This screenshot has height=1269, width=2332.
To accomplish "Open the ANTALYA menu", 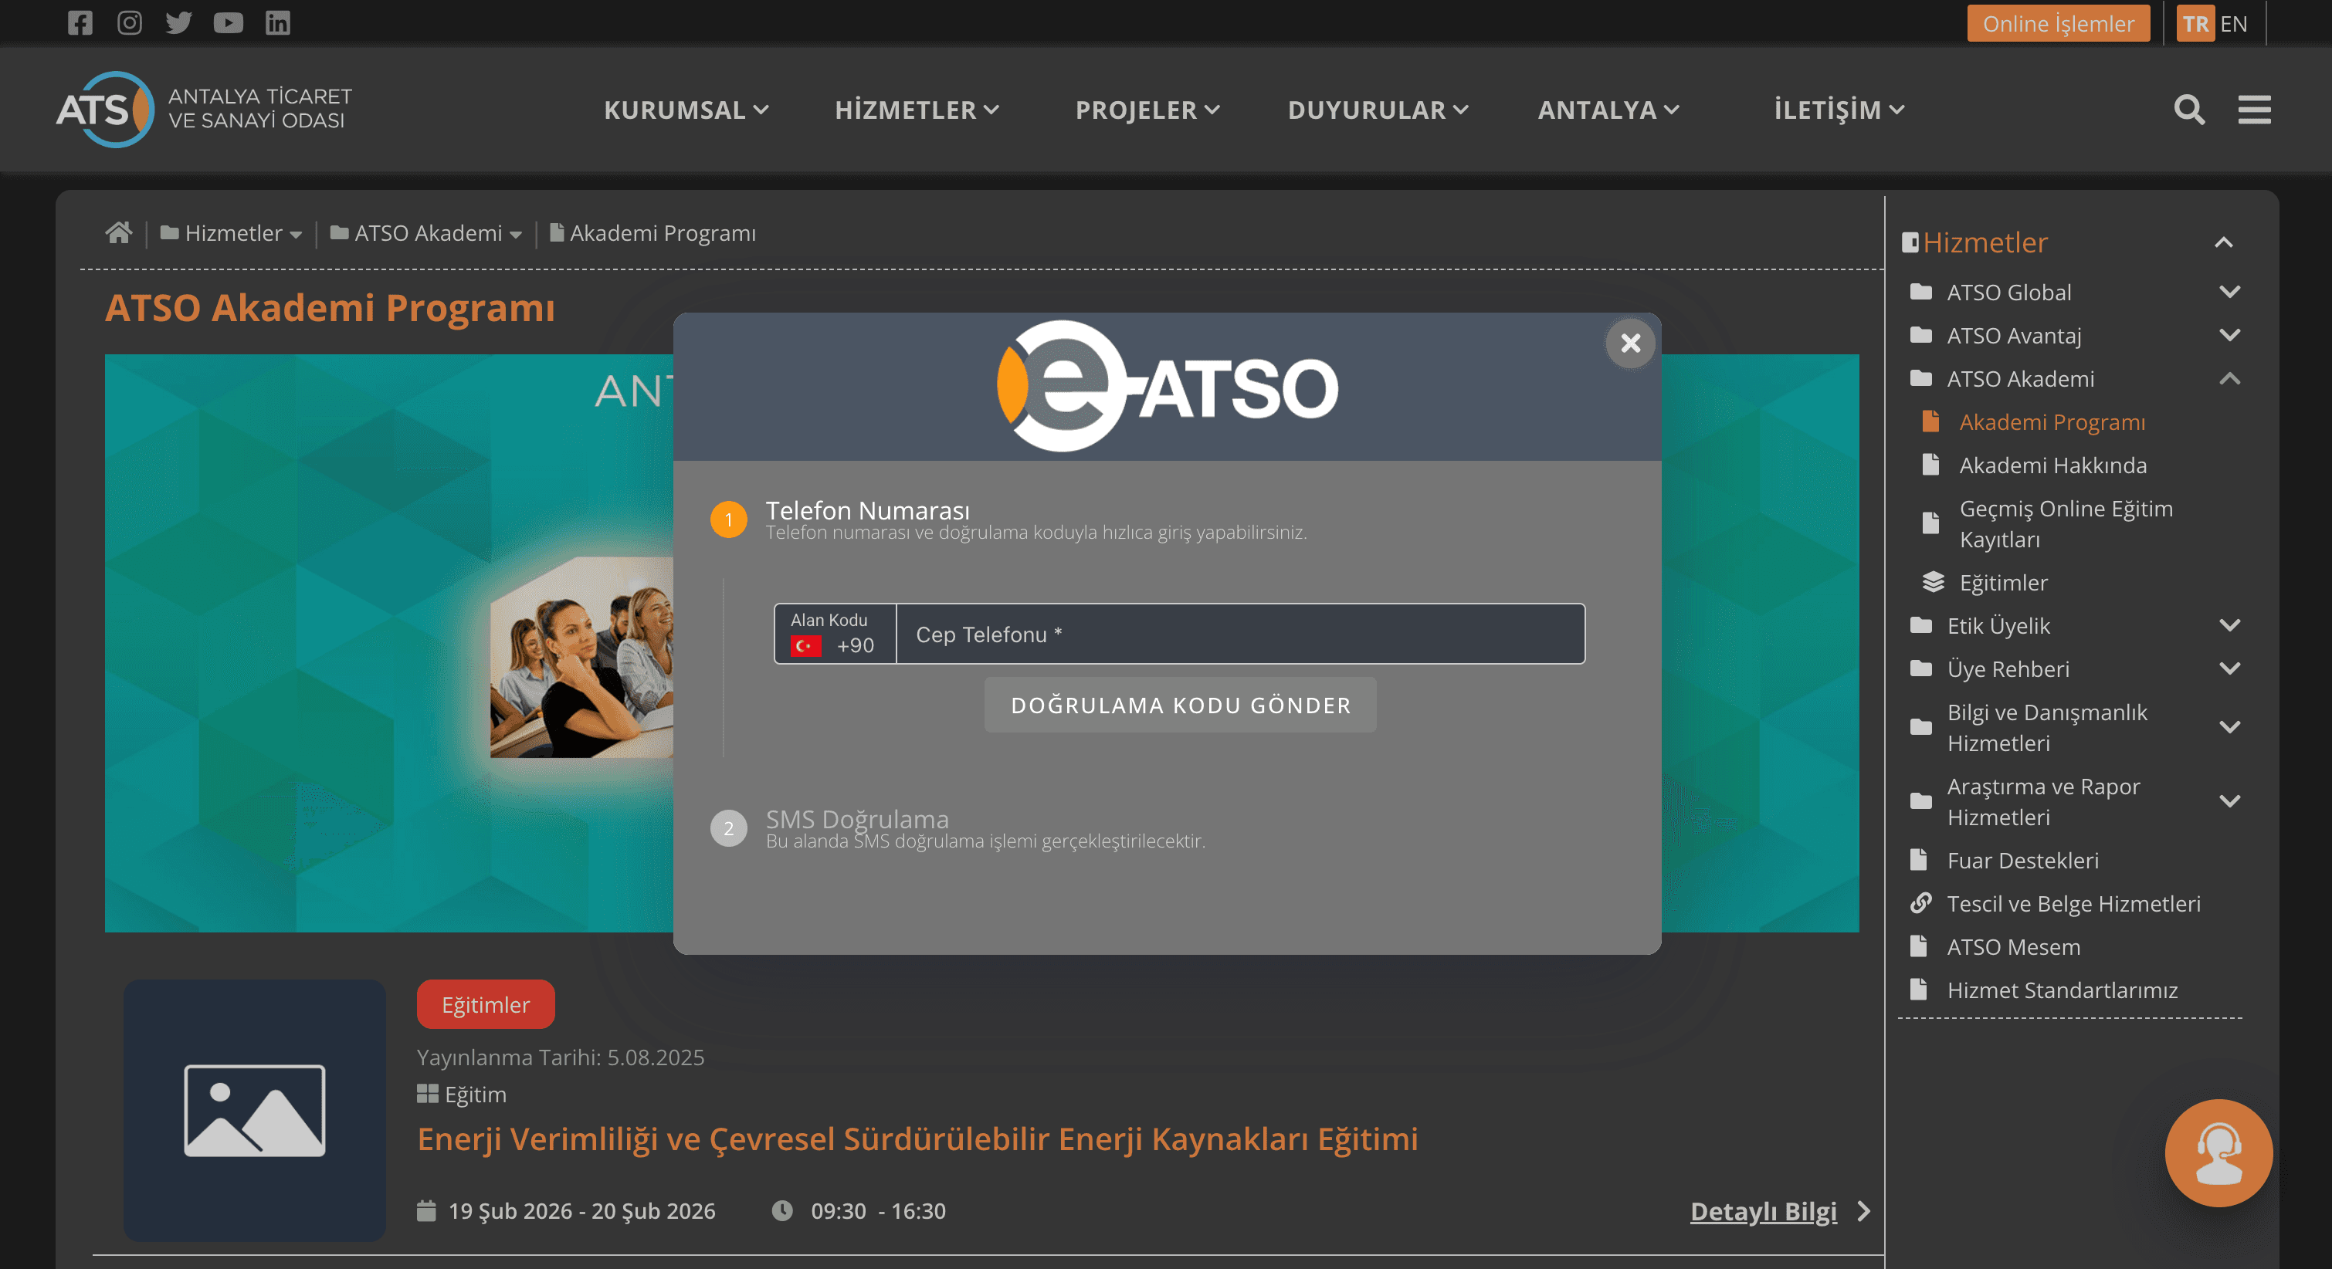I will (1608, 110).
